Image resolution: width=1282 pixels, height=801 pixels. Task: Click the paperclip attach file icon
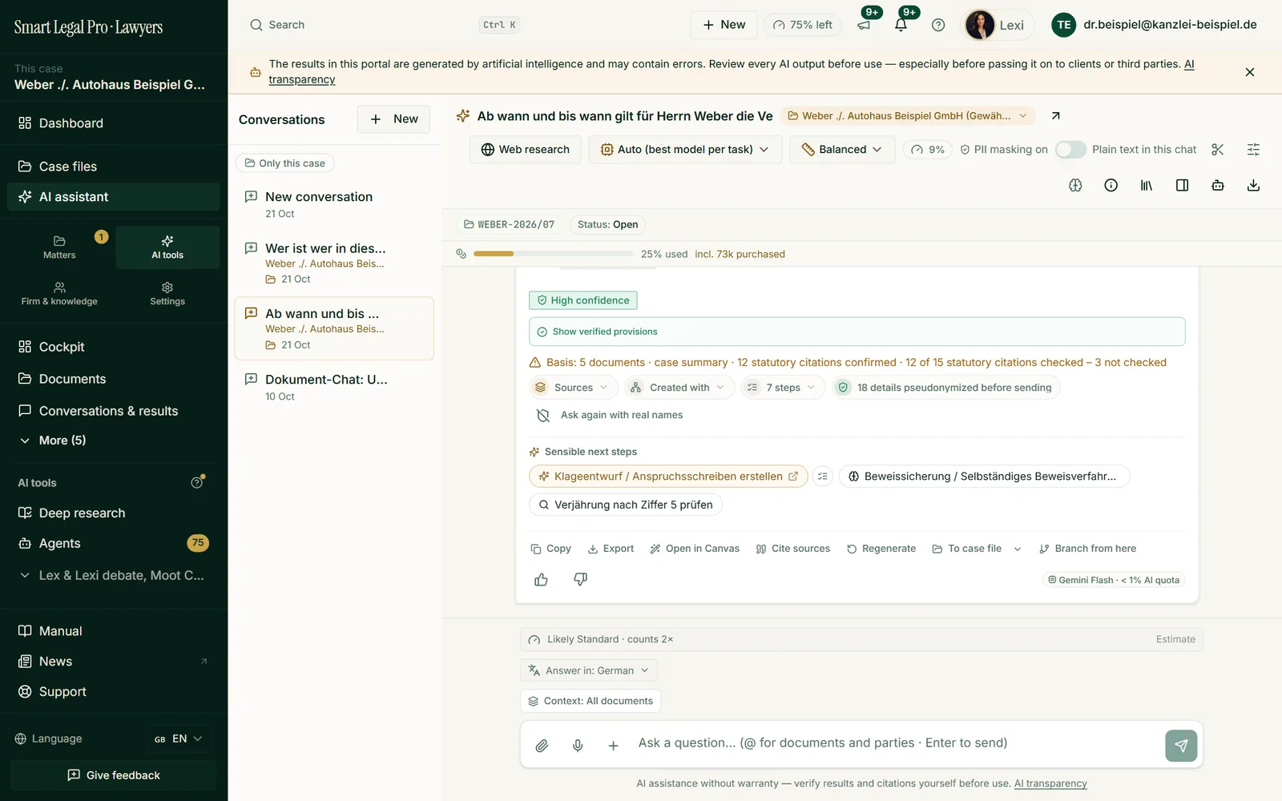click(542, 746)
